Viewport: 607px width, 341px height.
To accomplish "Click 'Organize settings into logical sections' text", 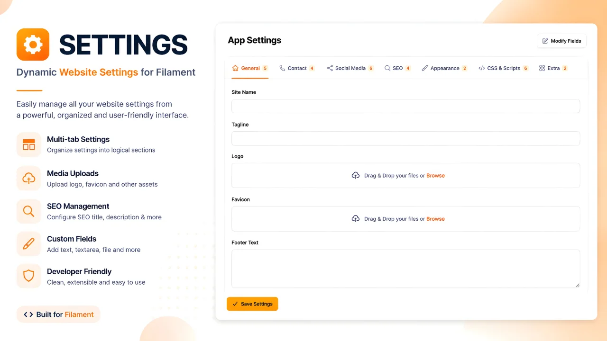I will [x=101, y=150].
